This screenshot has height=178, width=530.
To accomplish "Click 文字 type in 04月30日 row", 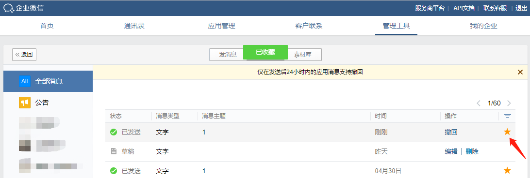I will click(x=162, y=171).
